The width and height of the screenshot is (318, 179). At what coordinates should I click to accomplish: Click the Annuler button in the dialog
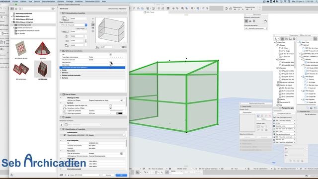108,175
